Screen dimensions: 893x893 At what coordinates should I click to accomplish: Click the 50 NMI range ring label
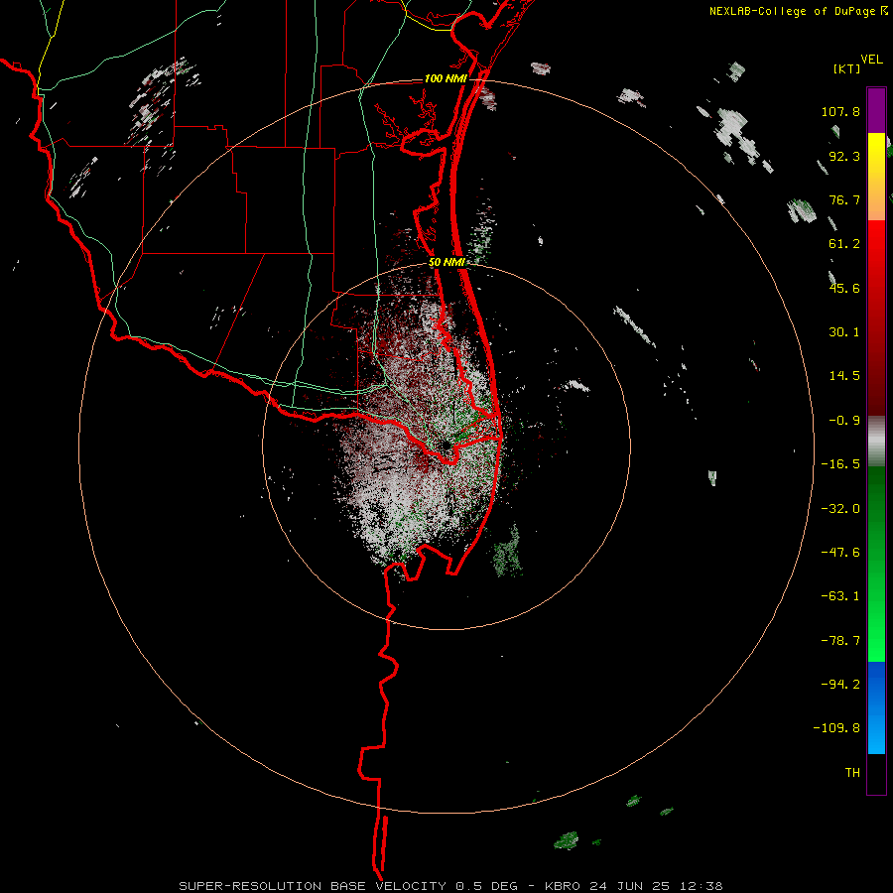447,262
